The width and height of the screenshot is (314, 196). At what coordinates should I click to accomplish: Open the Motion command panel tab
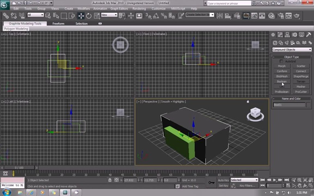(294, 35)
